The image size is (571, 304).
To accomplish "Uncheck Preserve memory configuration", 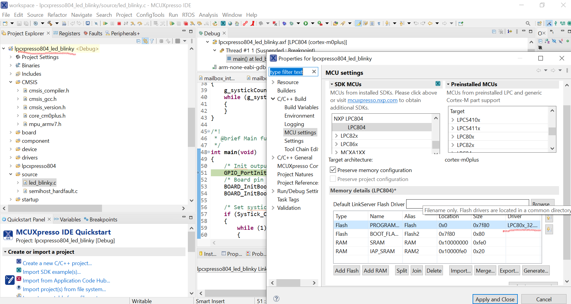I will click(x=333, y=170).
